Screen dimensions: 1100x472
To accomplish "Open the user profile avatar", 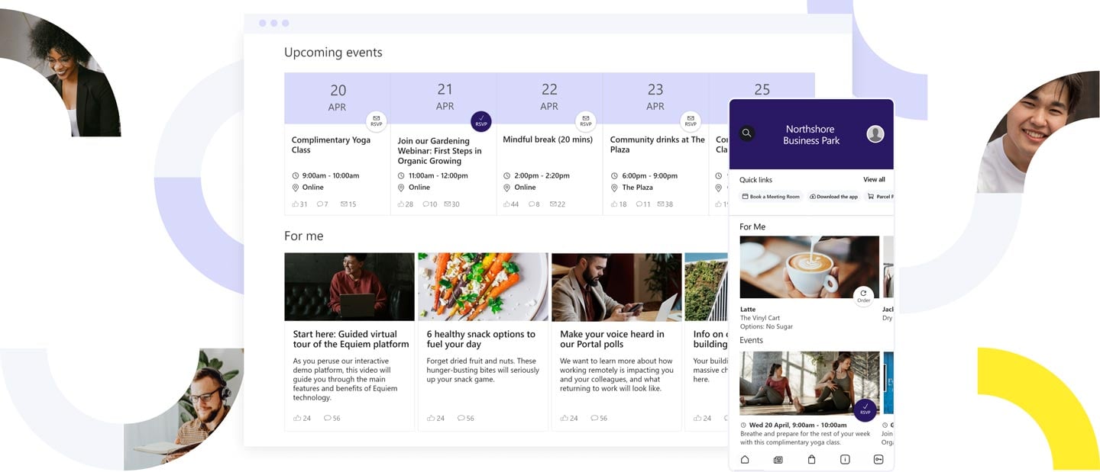I will point(875,134).
